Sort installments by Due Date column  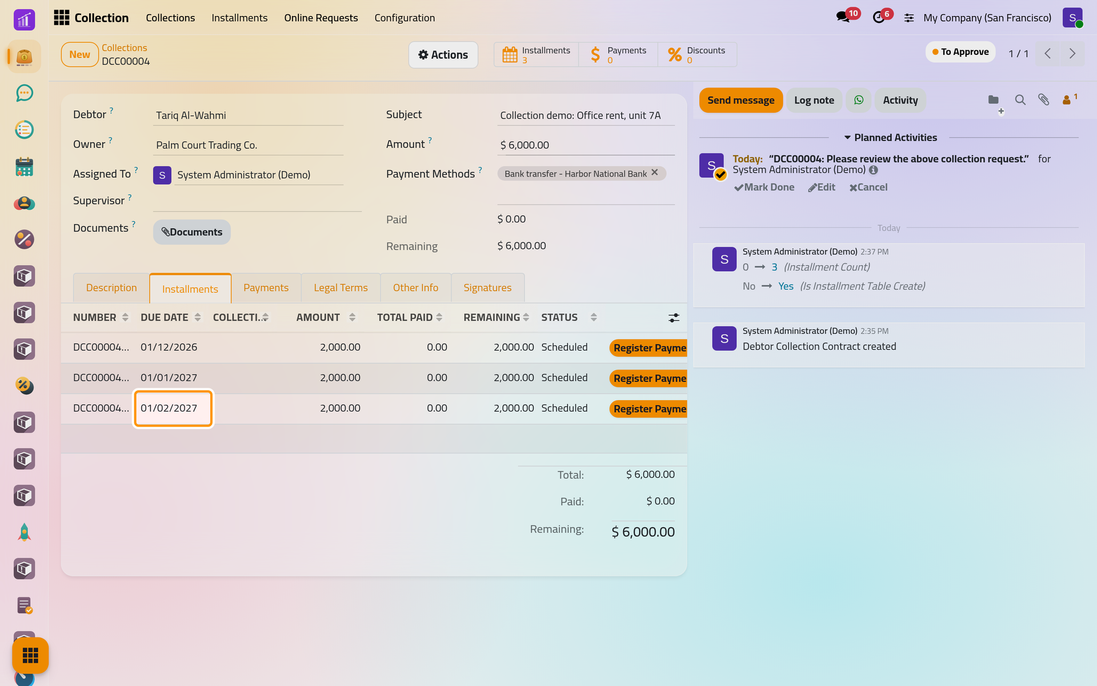pyautogui.click(x=170, y=317)
